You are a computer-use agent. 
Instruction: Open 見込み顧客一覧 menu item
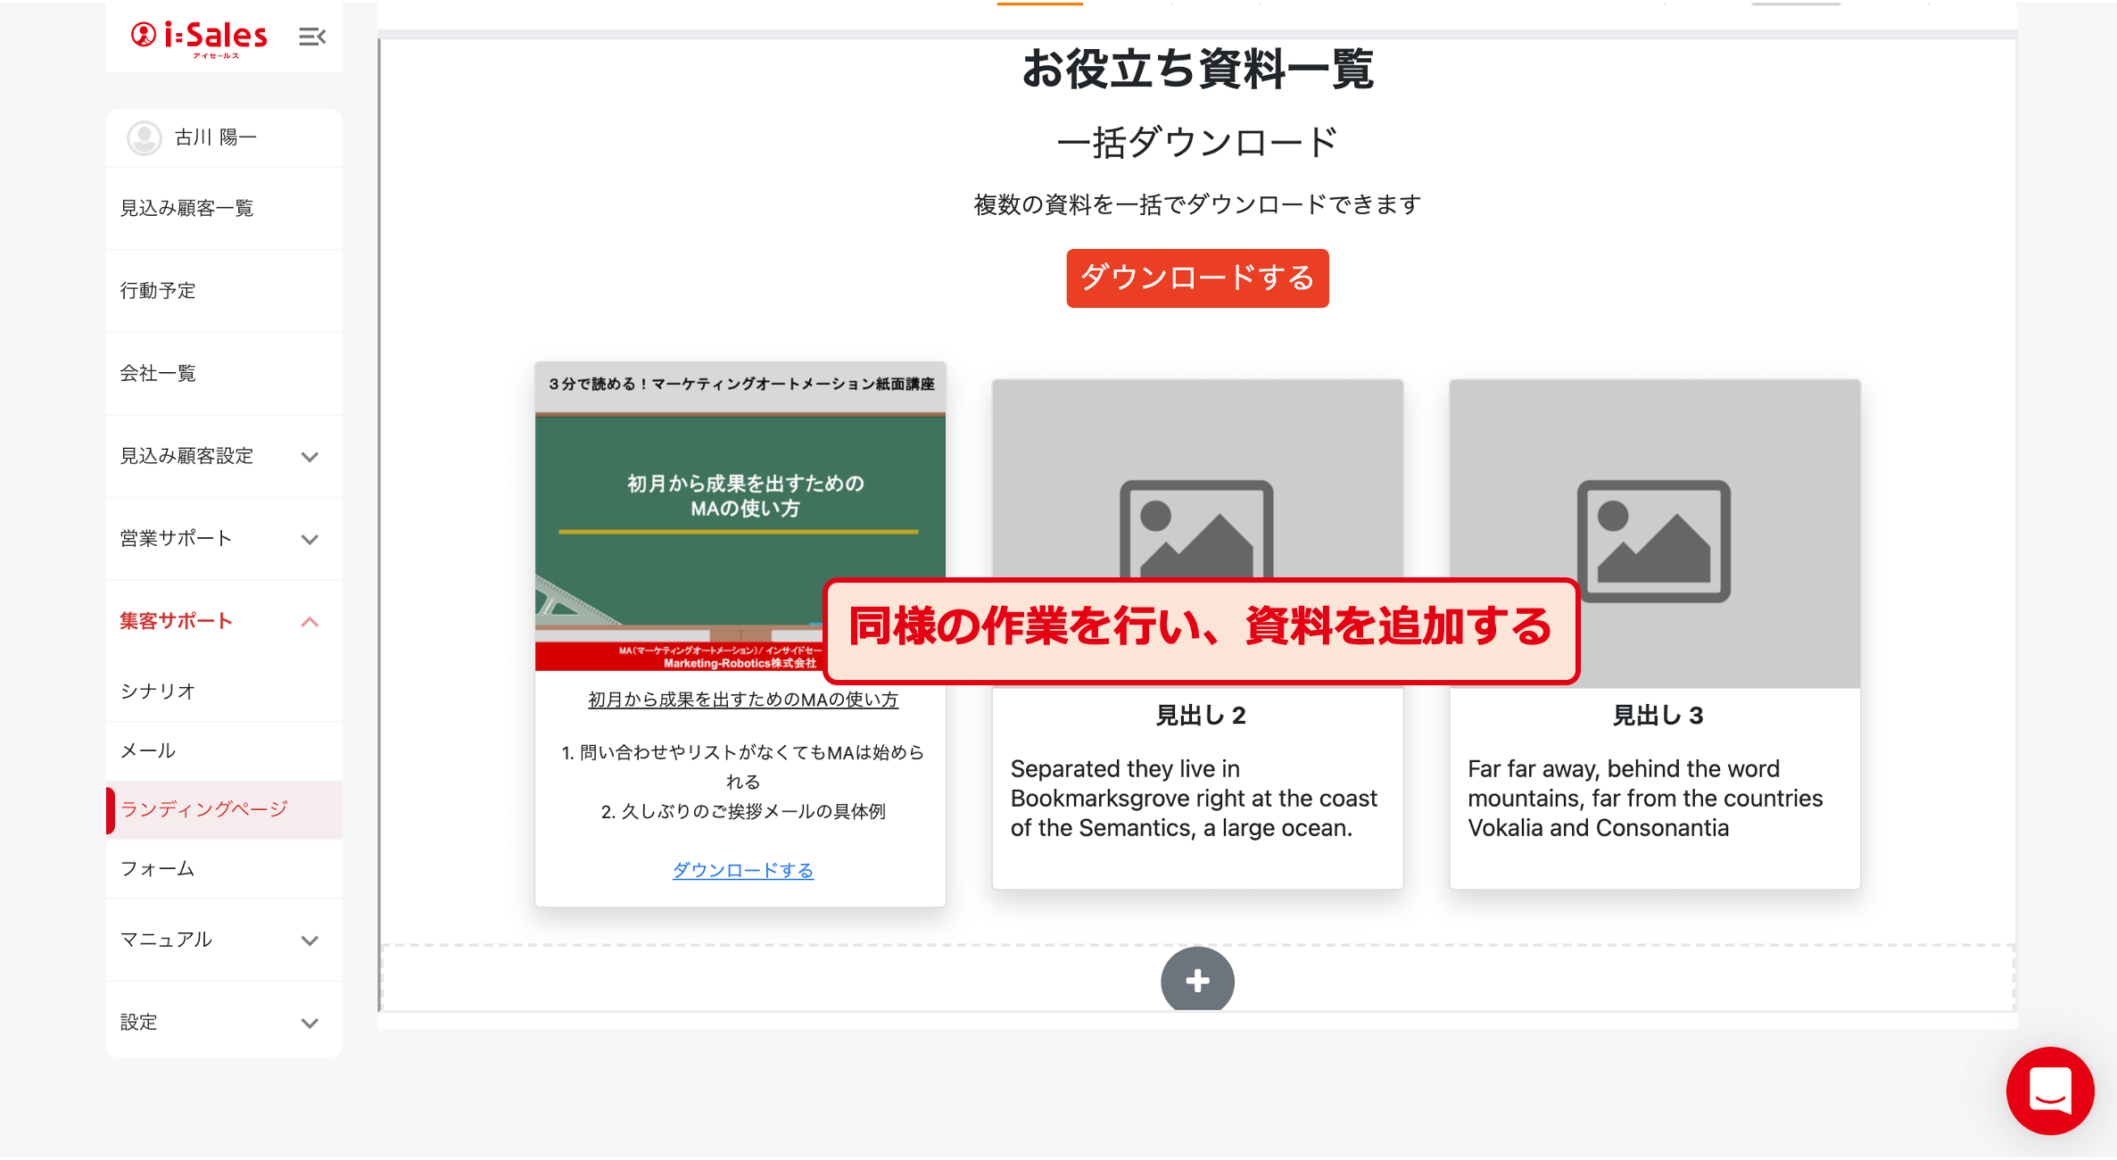(x=187, y=208)
